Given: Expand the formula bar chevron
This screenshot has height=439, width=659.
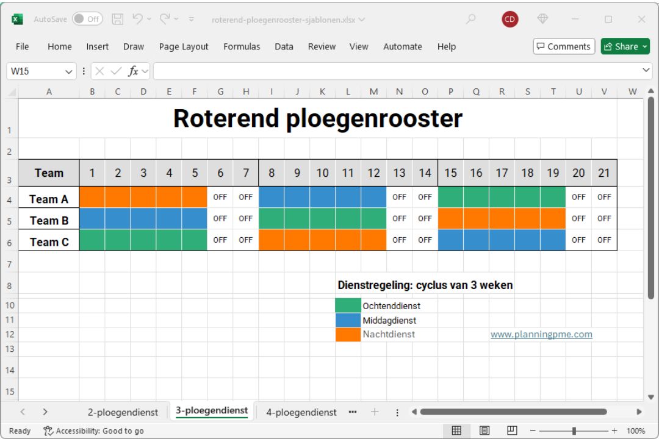Looking at the screenshot, I should coord(647,71).
